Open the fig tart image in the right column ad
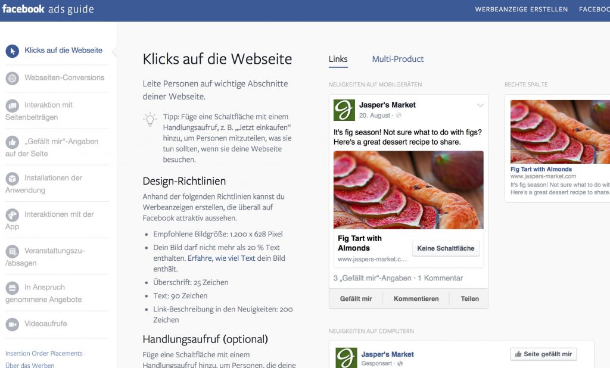 pos(560,132)
